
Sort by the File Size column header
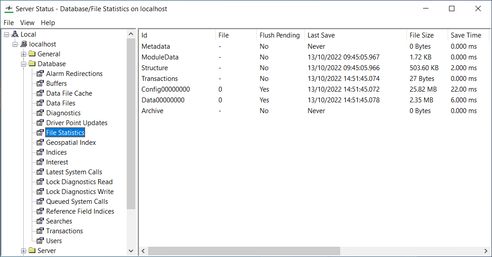[x=421, y=35]
